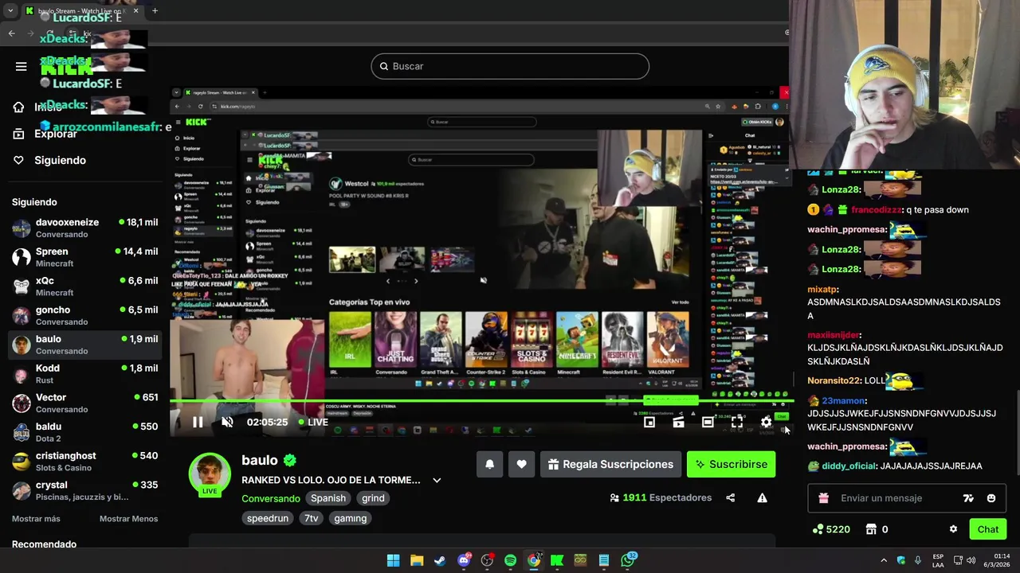Select the speedrun tag
1020x573 pixels.
tap(268, 518)
